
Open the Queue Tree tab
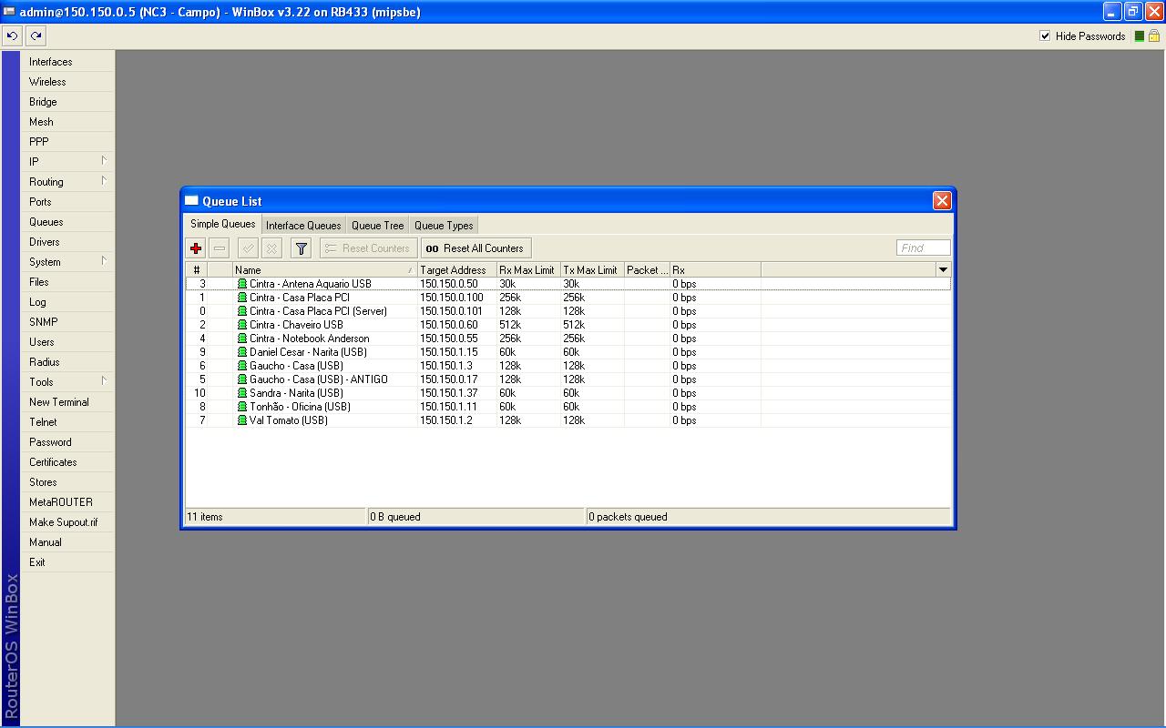[x=377, y=226]
